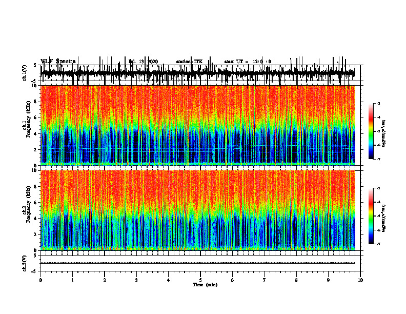The image size is (406, 314).
Task: Click inside the ch.2 frequency spectrogram
Action: point(198,210)
